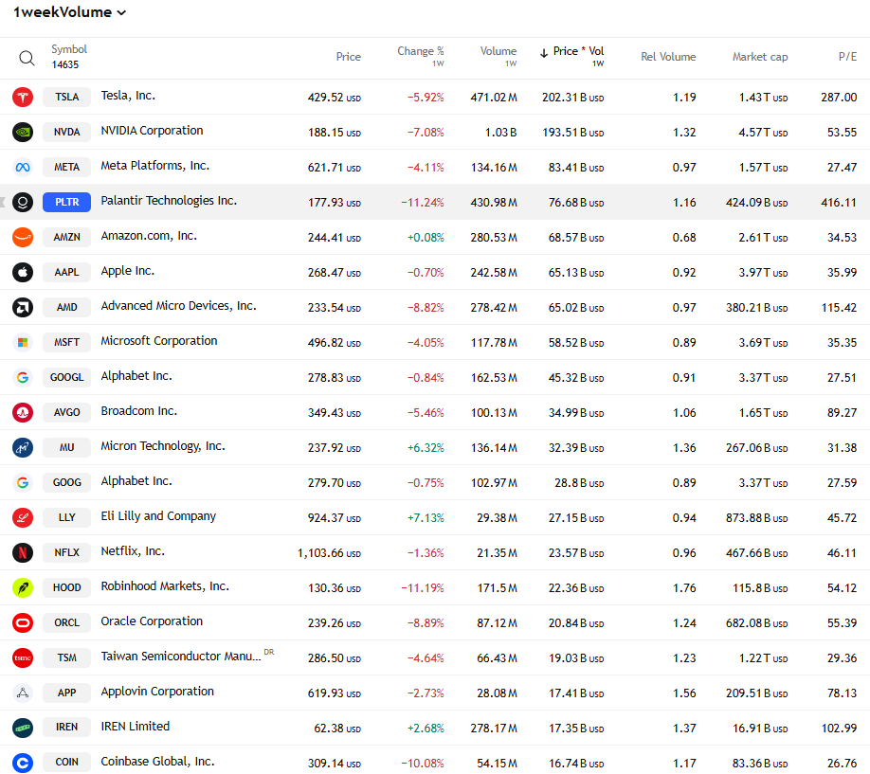Screen dimensions: 870x774
Task: Open the AMZN ticker button
Action: [66, 237]
